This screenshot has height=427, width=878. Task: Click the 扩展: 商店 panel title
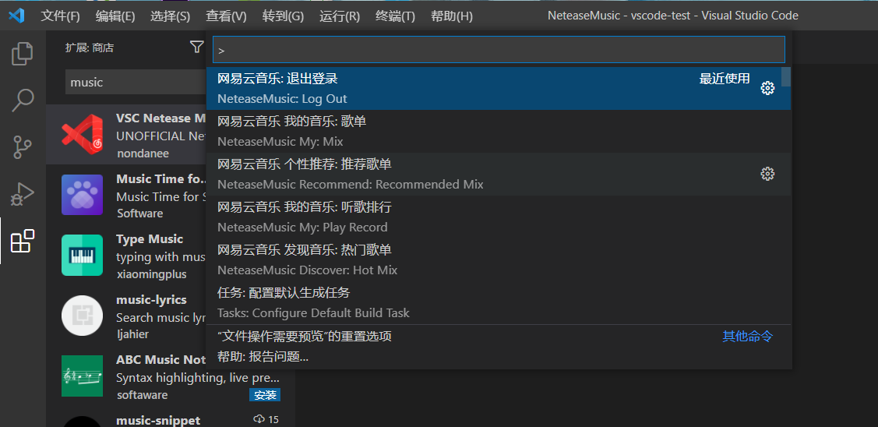click(x=89, y=48)
